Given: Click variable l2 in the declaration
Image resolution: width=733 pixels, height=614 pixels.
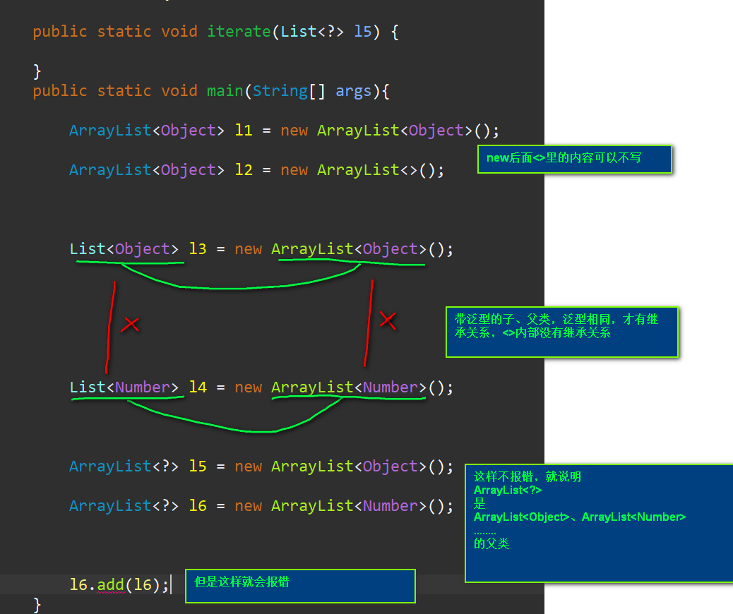Looking at the screenshot, I should [x=244, y=170].
